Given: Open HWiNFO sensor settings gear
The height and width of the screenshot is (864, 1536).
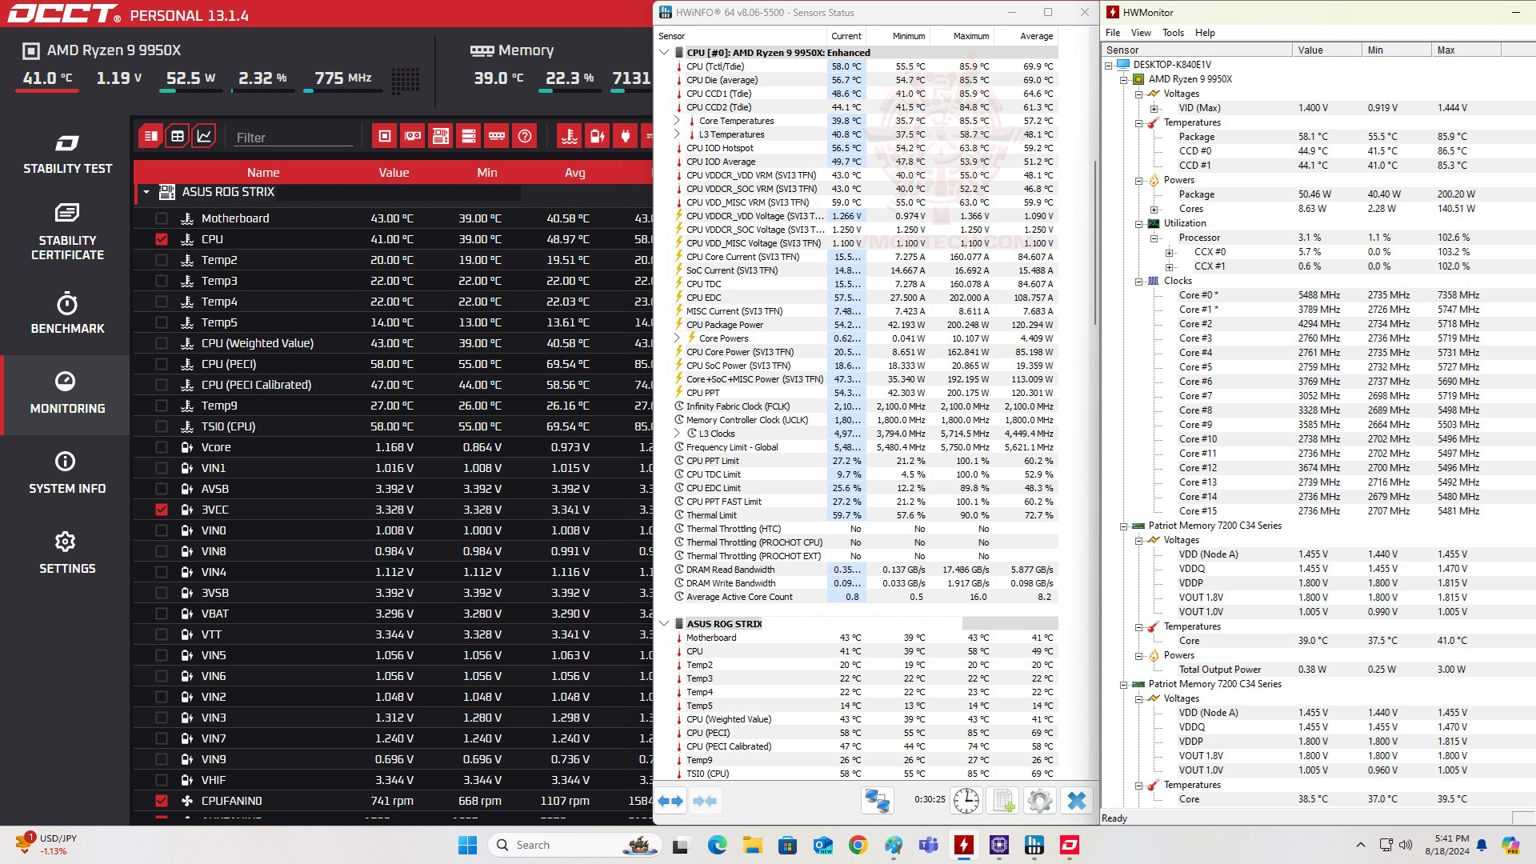Looking at the screenshot, I should pos(1039,800).
